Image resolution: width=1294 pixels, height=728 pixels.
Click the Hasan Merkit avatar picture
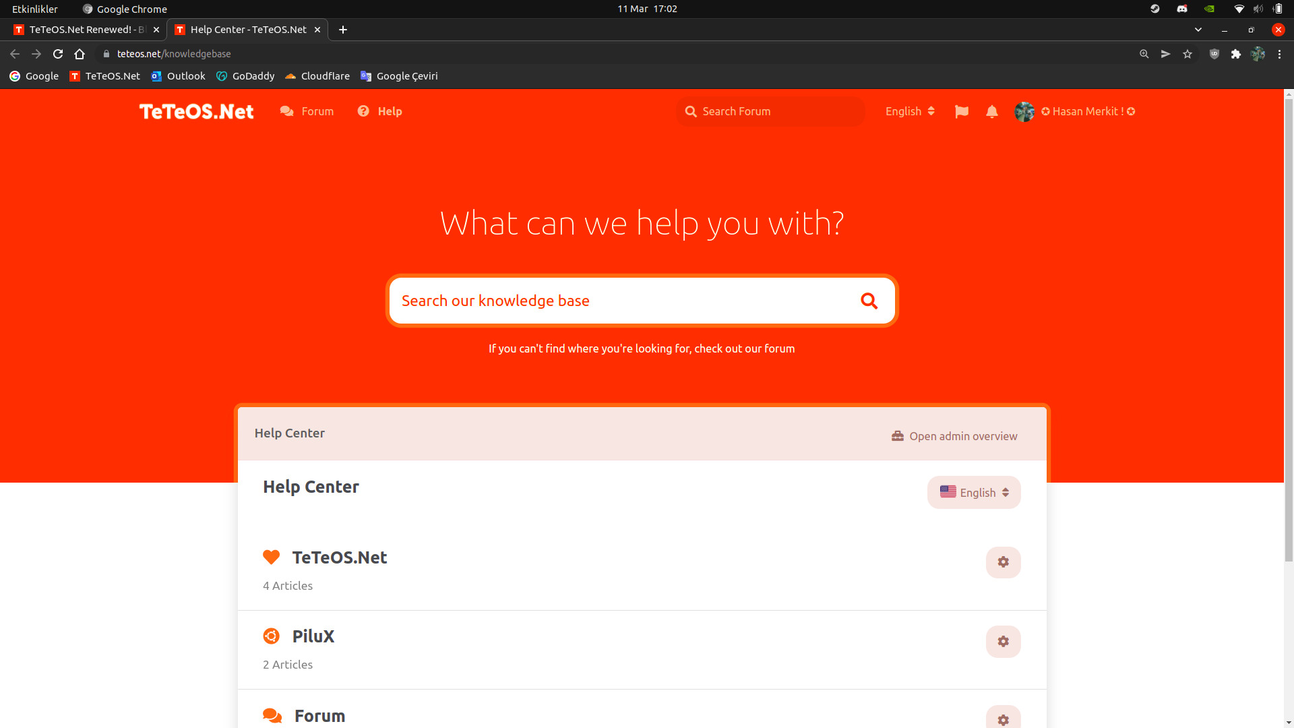(x=1024, y=111)
